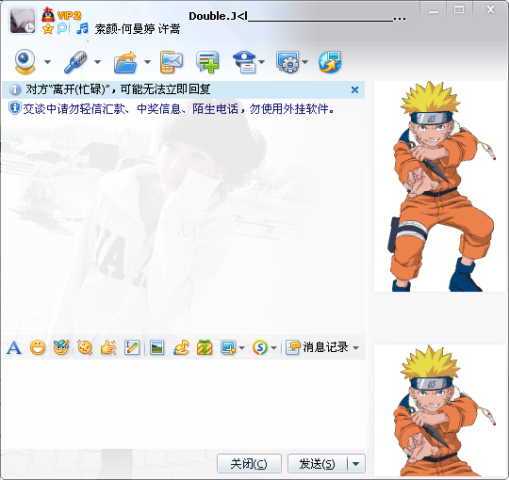The image size is (509, 480).
Task: Click in the message input area
Action: pyautogui.click(x=184, y=404)
